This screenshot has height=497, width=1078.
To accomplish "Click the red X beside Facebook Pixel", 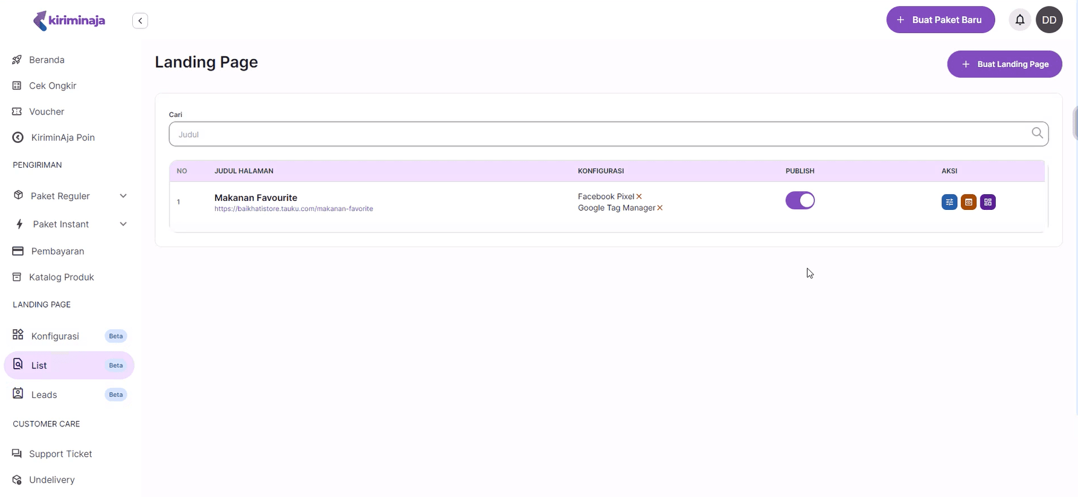I will click(639, 197).
